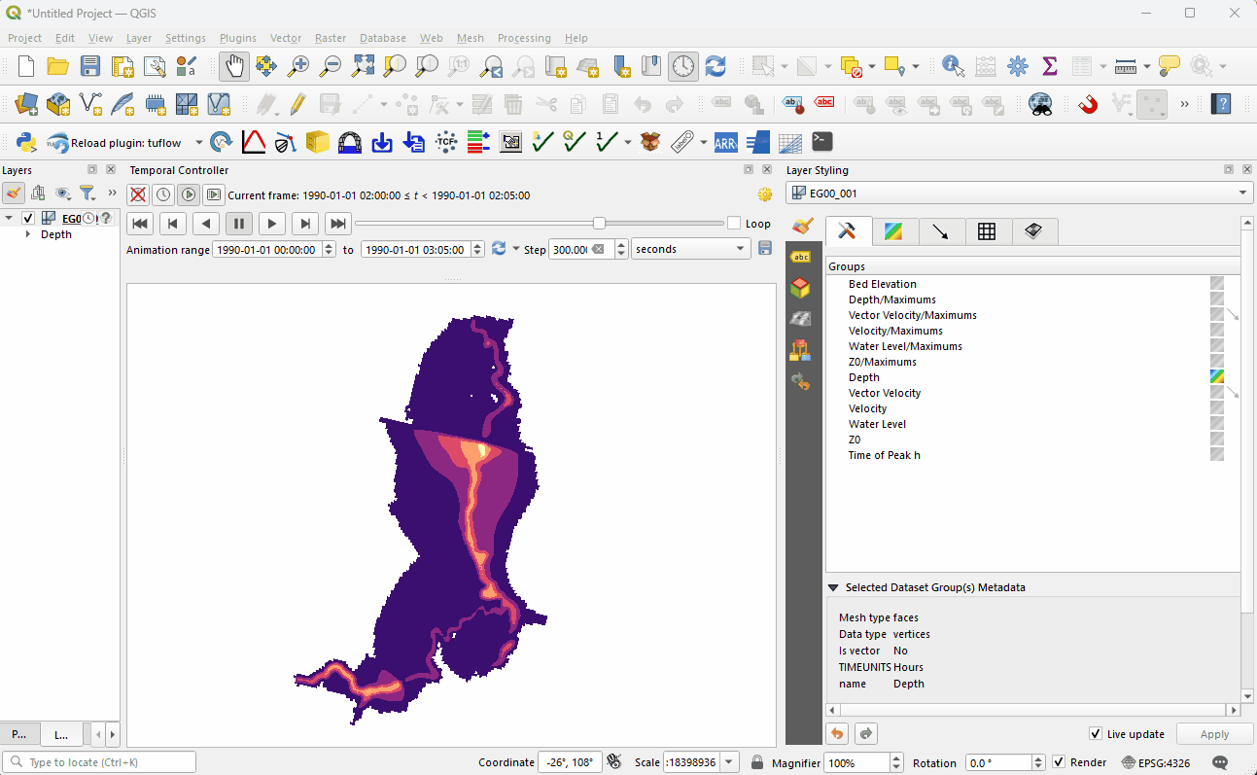Viewport: 1257px width, 775px height.
Task: Pause the temporal animation
Action: coord(238,224)
